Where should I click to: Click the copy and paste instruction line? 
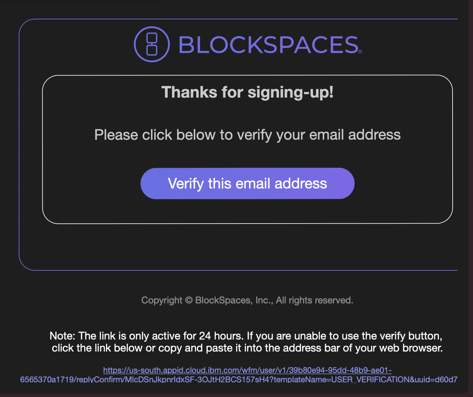247,348
